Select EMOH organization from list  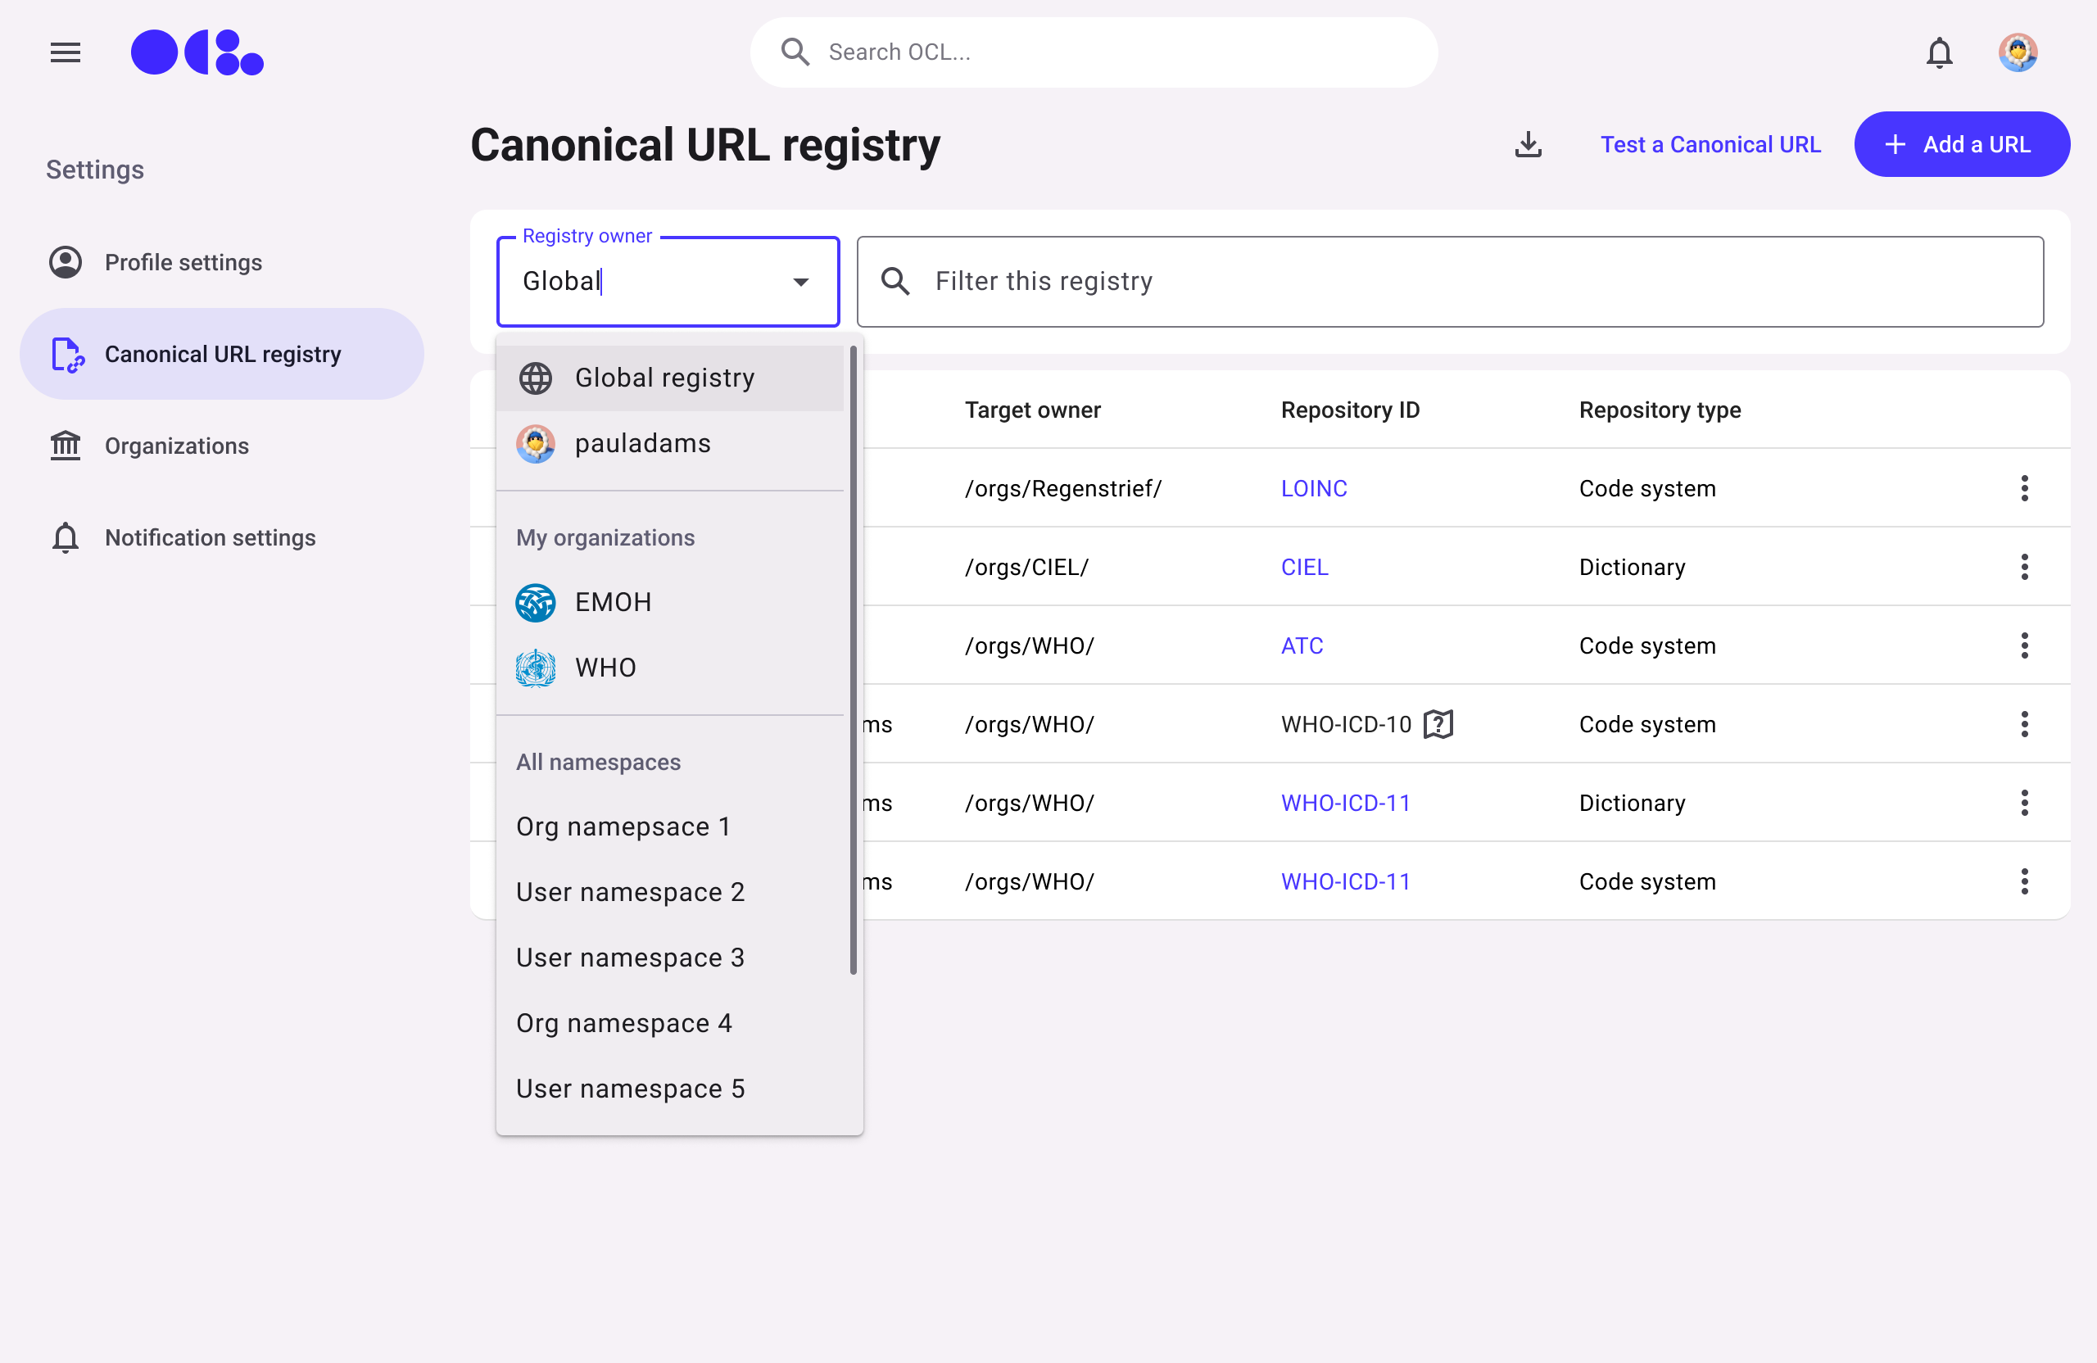click(614, 603)
